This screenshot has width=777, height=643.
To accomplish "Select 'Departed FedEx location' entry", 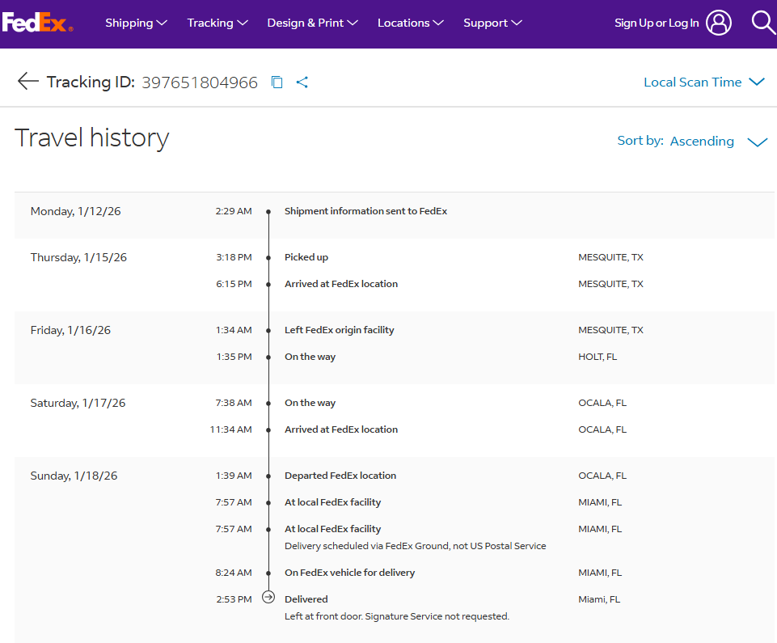I will [x=340, y=476].
